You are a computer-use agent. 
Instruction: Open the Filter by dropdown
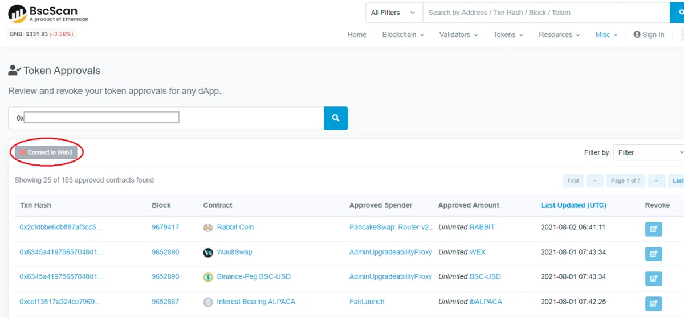pos(649,152)
